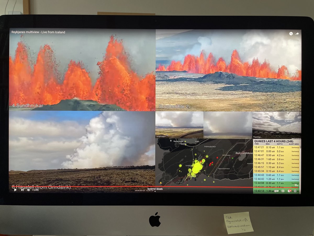This screenshot has height=236, width=314.
Task: Click the red live progress bar
Action: click(x=157, y=187)
